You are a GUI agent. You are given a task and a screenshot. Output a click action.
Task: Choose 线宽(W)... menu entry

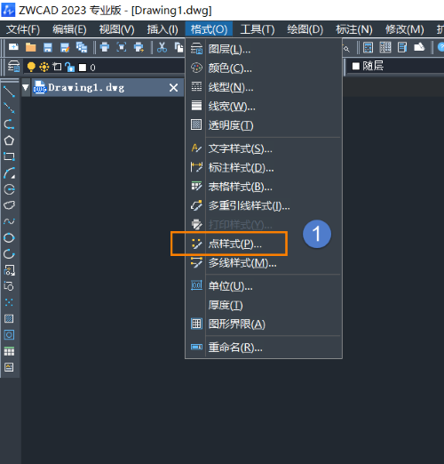[264, 106]
